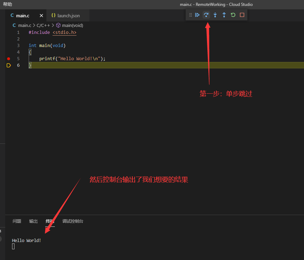The height and width of the screenshot is (260, 304).
Task: Toggle the breakpoint on line 5
Action: click(x=9, y=59)
